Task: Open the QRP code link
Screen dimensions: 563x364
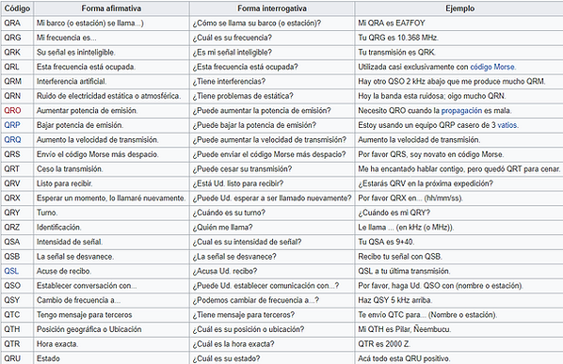Action: [12, 125]
